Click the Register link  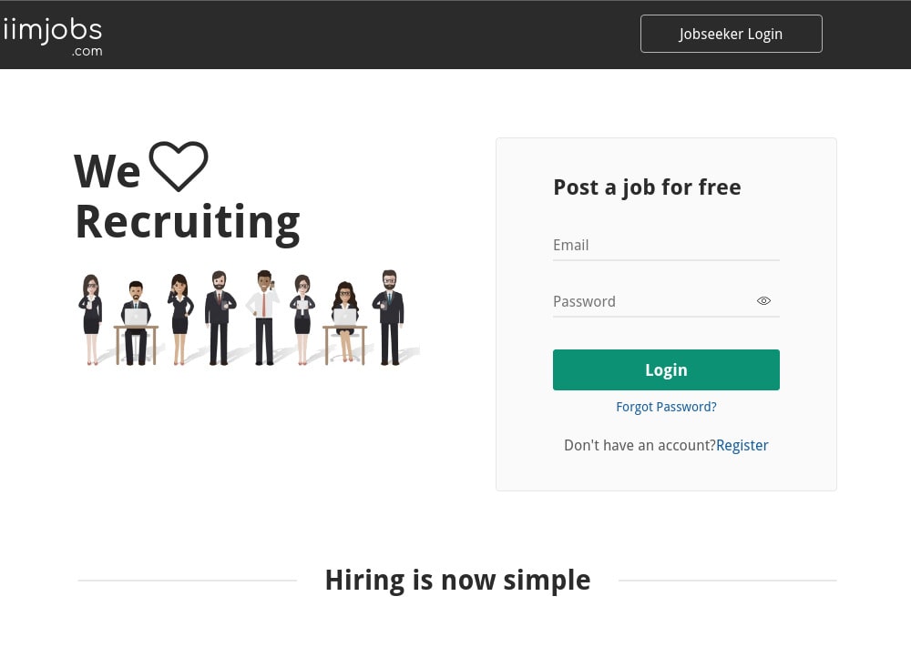coord(742,445)
